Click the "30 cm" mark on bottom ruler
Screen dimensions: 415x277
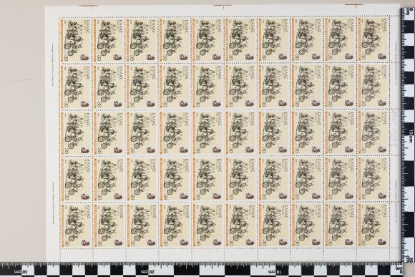click(21, 272)
